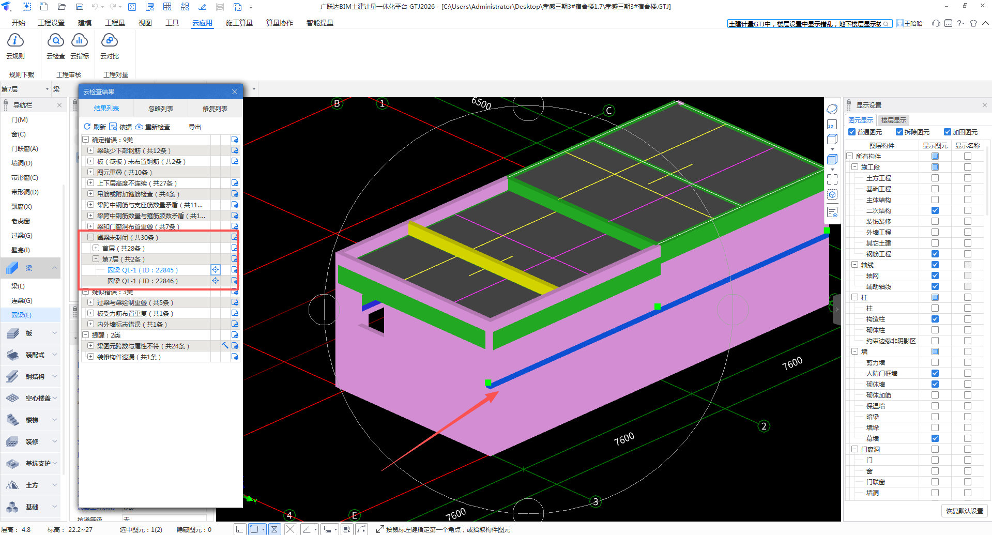Viewport: 992px width, 535px height.
Task: Select 圈梁 QL-1 (ID：22846) result row
Action: 143,281
